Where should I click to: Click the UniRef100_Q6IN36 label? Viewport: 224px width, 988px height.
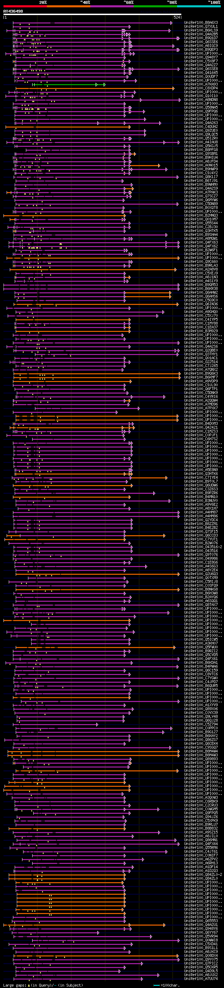click(x=201, y=304)
